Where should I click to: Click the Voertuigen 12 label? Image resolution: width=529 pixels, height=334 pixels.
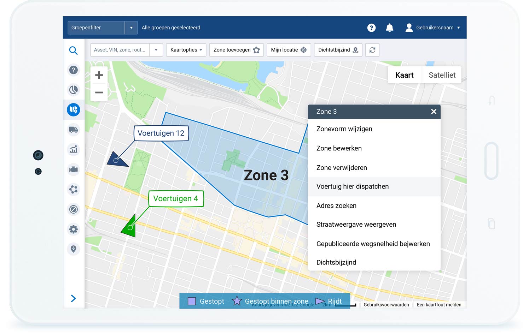point(161,133)
